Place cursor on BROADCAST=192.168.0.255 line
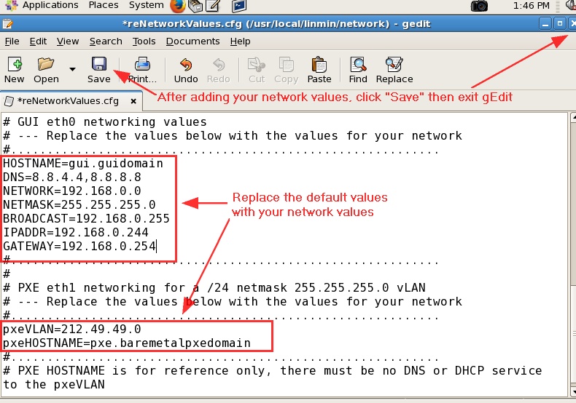This screenshot has height=403, width=576. point(86,218)
